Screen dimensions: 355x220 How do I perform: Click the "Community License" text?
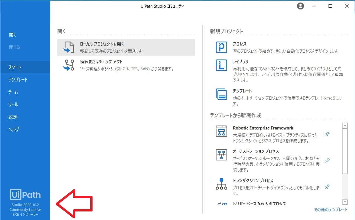pos(25,210)
